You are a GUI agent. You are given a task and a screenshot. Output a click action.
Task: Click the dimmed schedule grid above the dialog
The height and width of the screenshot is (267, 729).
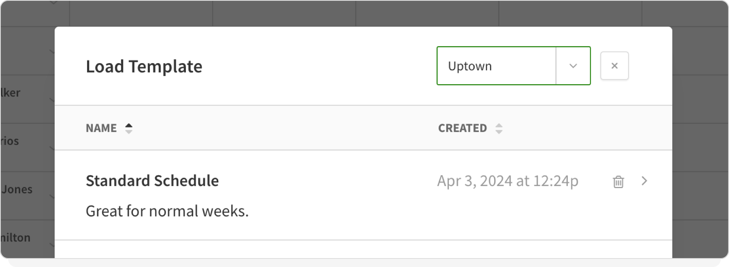(283, 14)
